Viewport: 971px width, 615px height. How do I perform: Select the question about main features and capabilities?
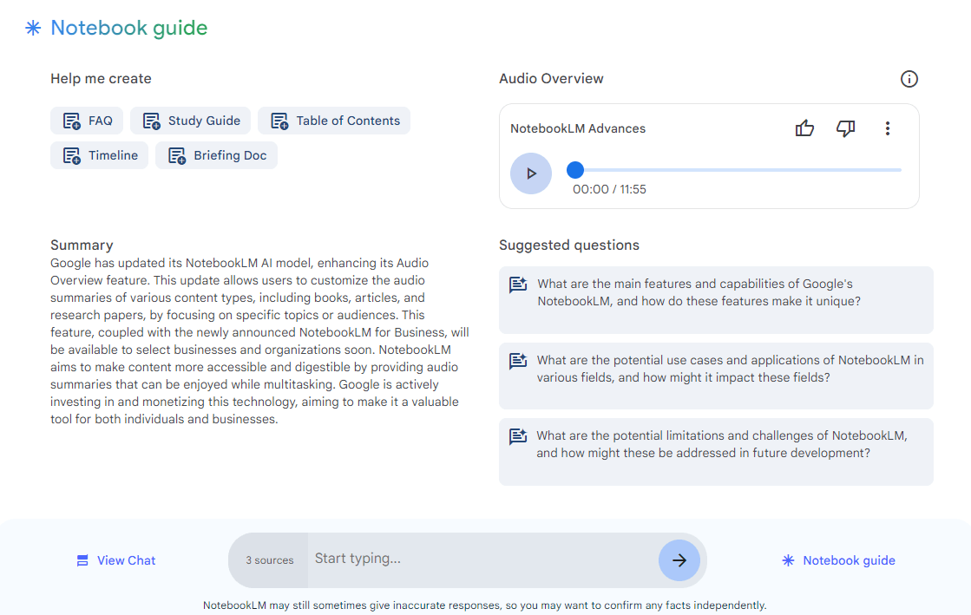coord(716,300)
